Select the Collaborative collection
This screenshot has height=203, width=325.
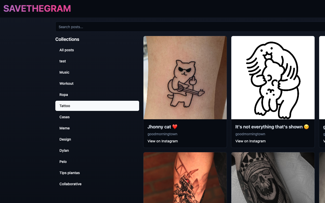coord(97,184)
